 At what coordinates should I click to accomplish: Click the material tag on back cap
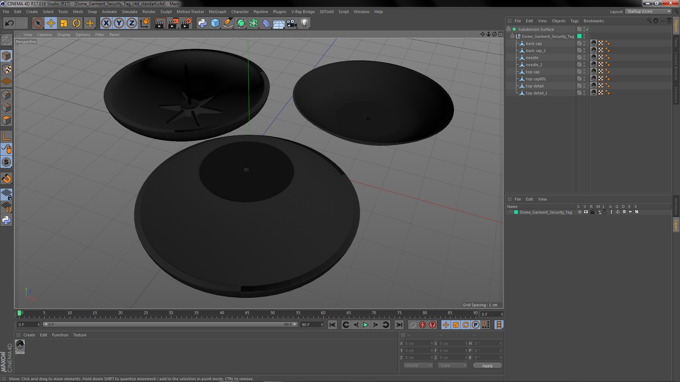tap(594, 43)
